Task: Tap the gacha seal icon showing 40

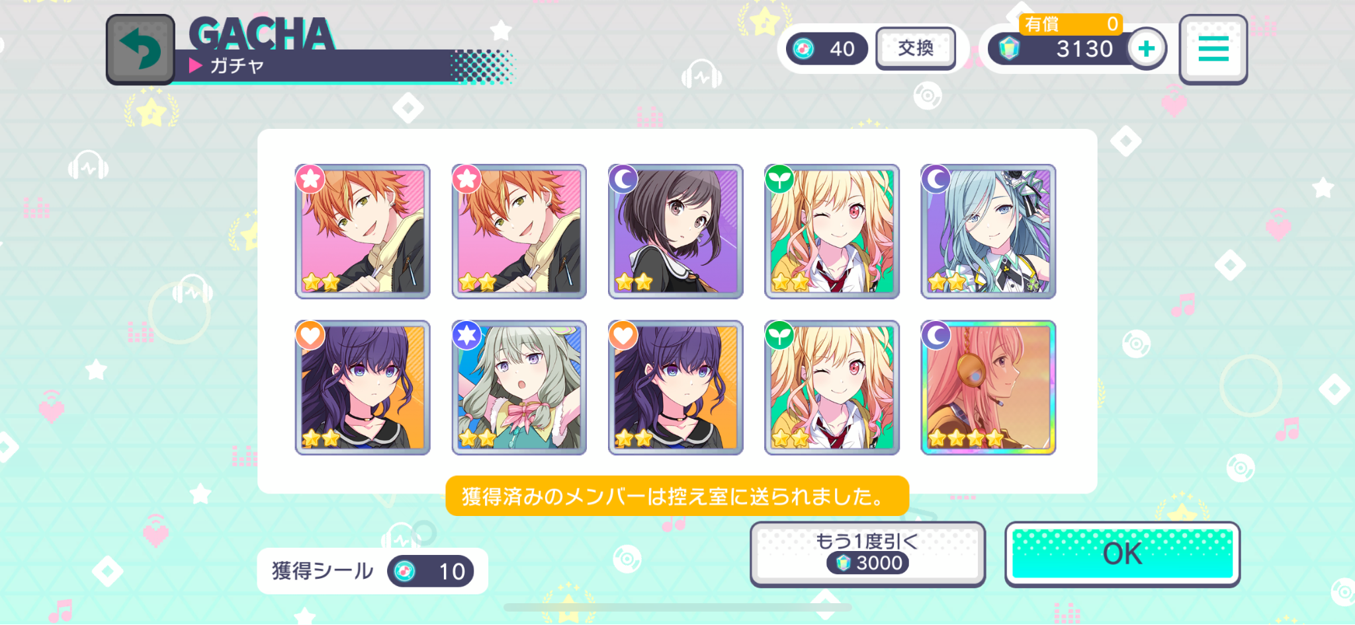Action: 804,49
